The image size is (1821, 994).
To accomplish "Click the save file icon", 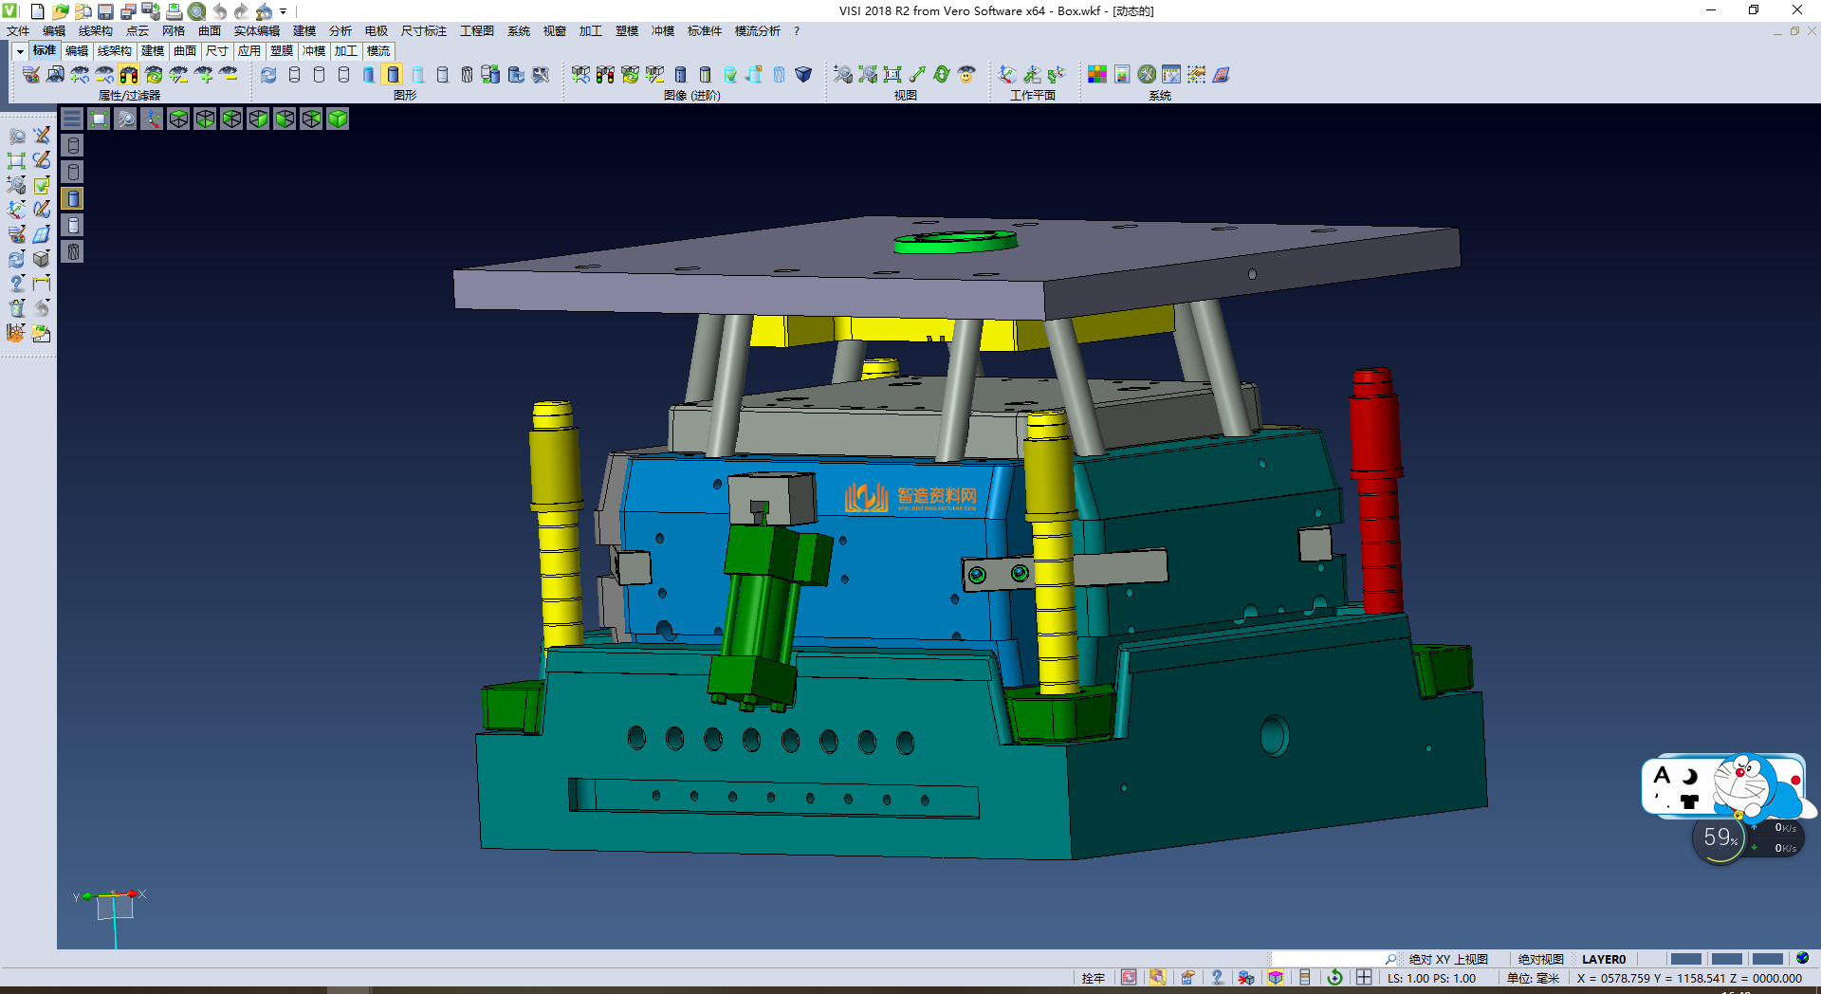I will [x=105, y=11].
